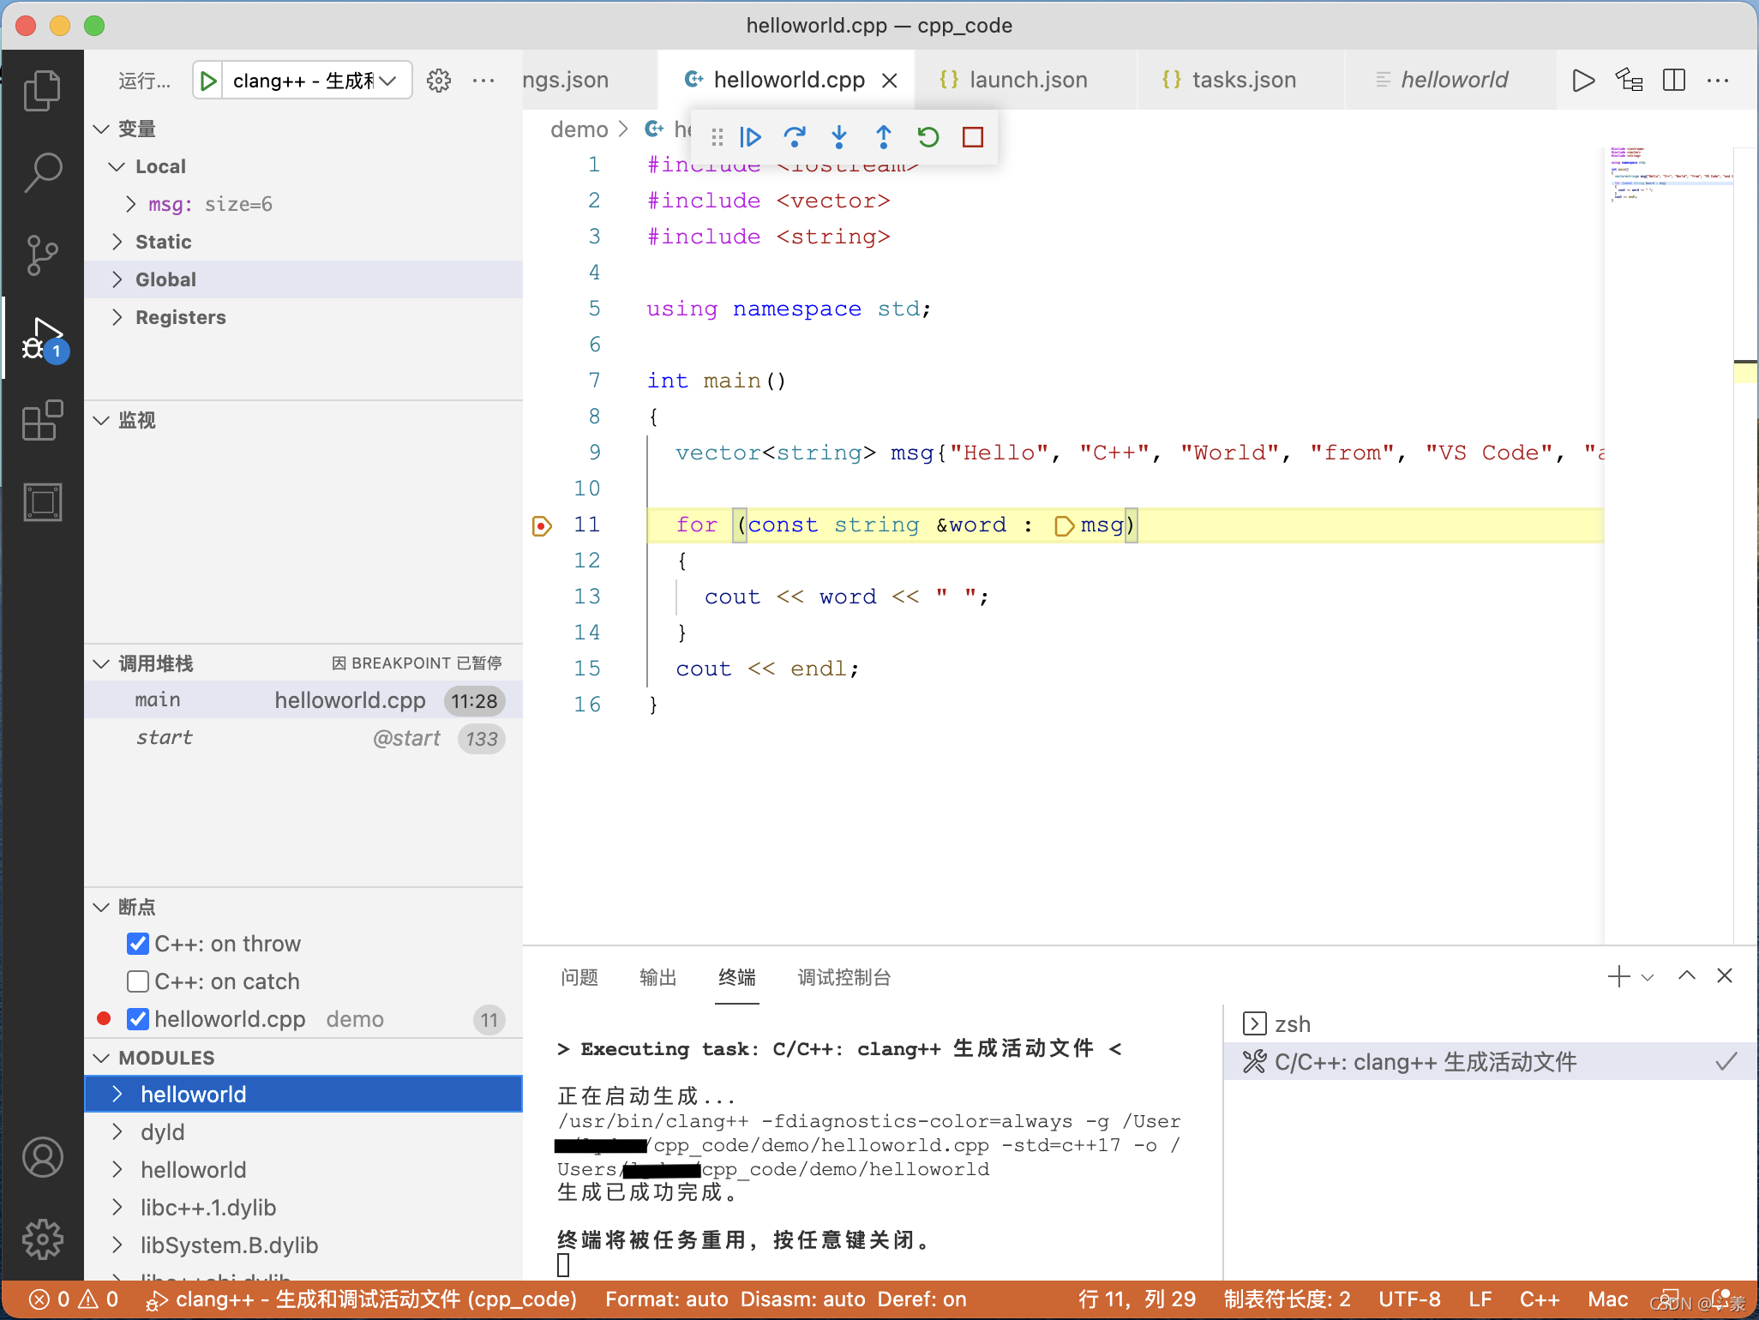Click the Step Into debug icon
This screenshot has width=1759, height=1320.
pos(839,137)
